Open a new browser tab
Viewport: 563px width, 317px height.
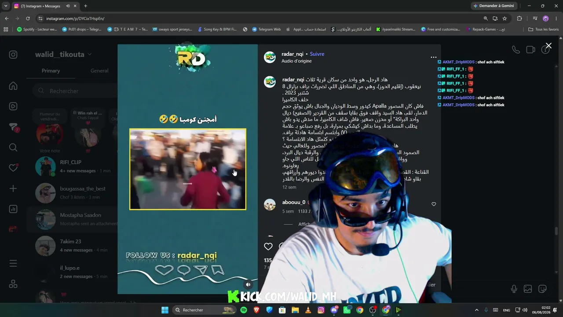point(85,6)
